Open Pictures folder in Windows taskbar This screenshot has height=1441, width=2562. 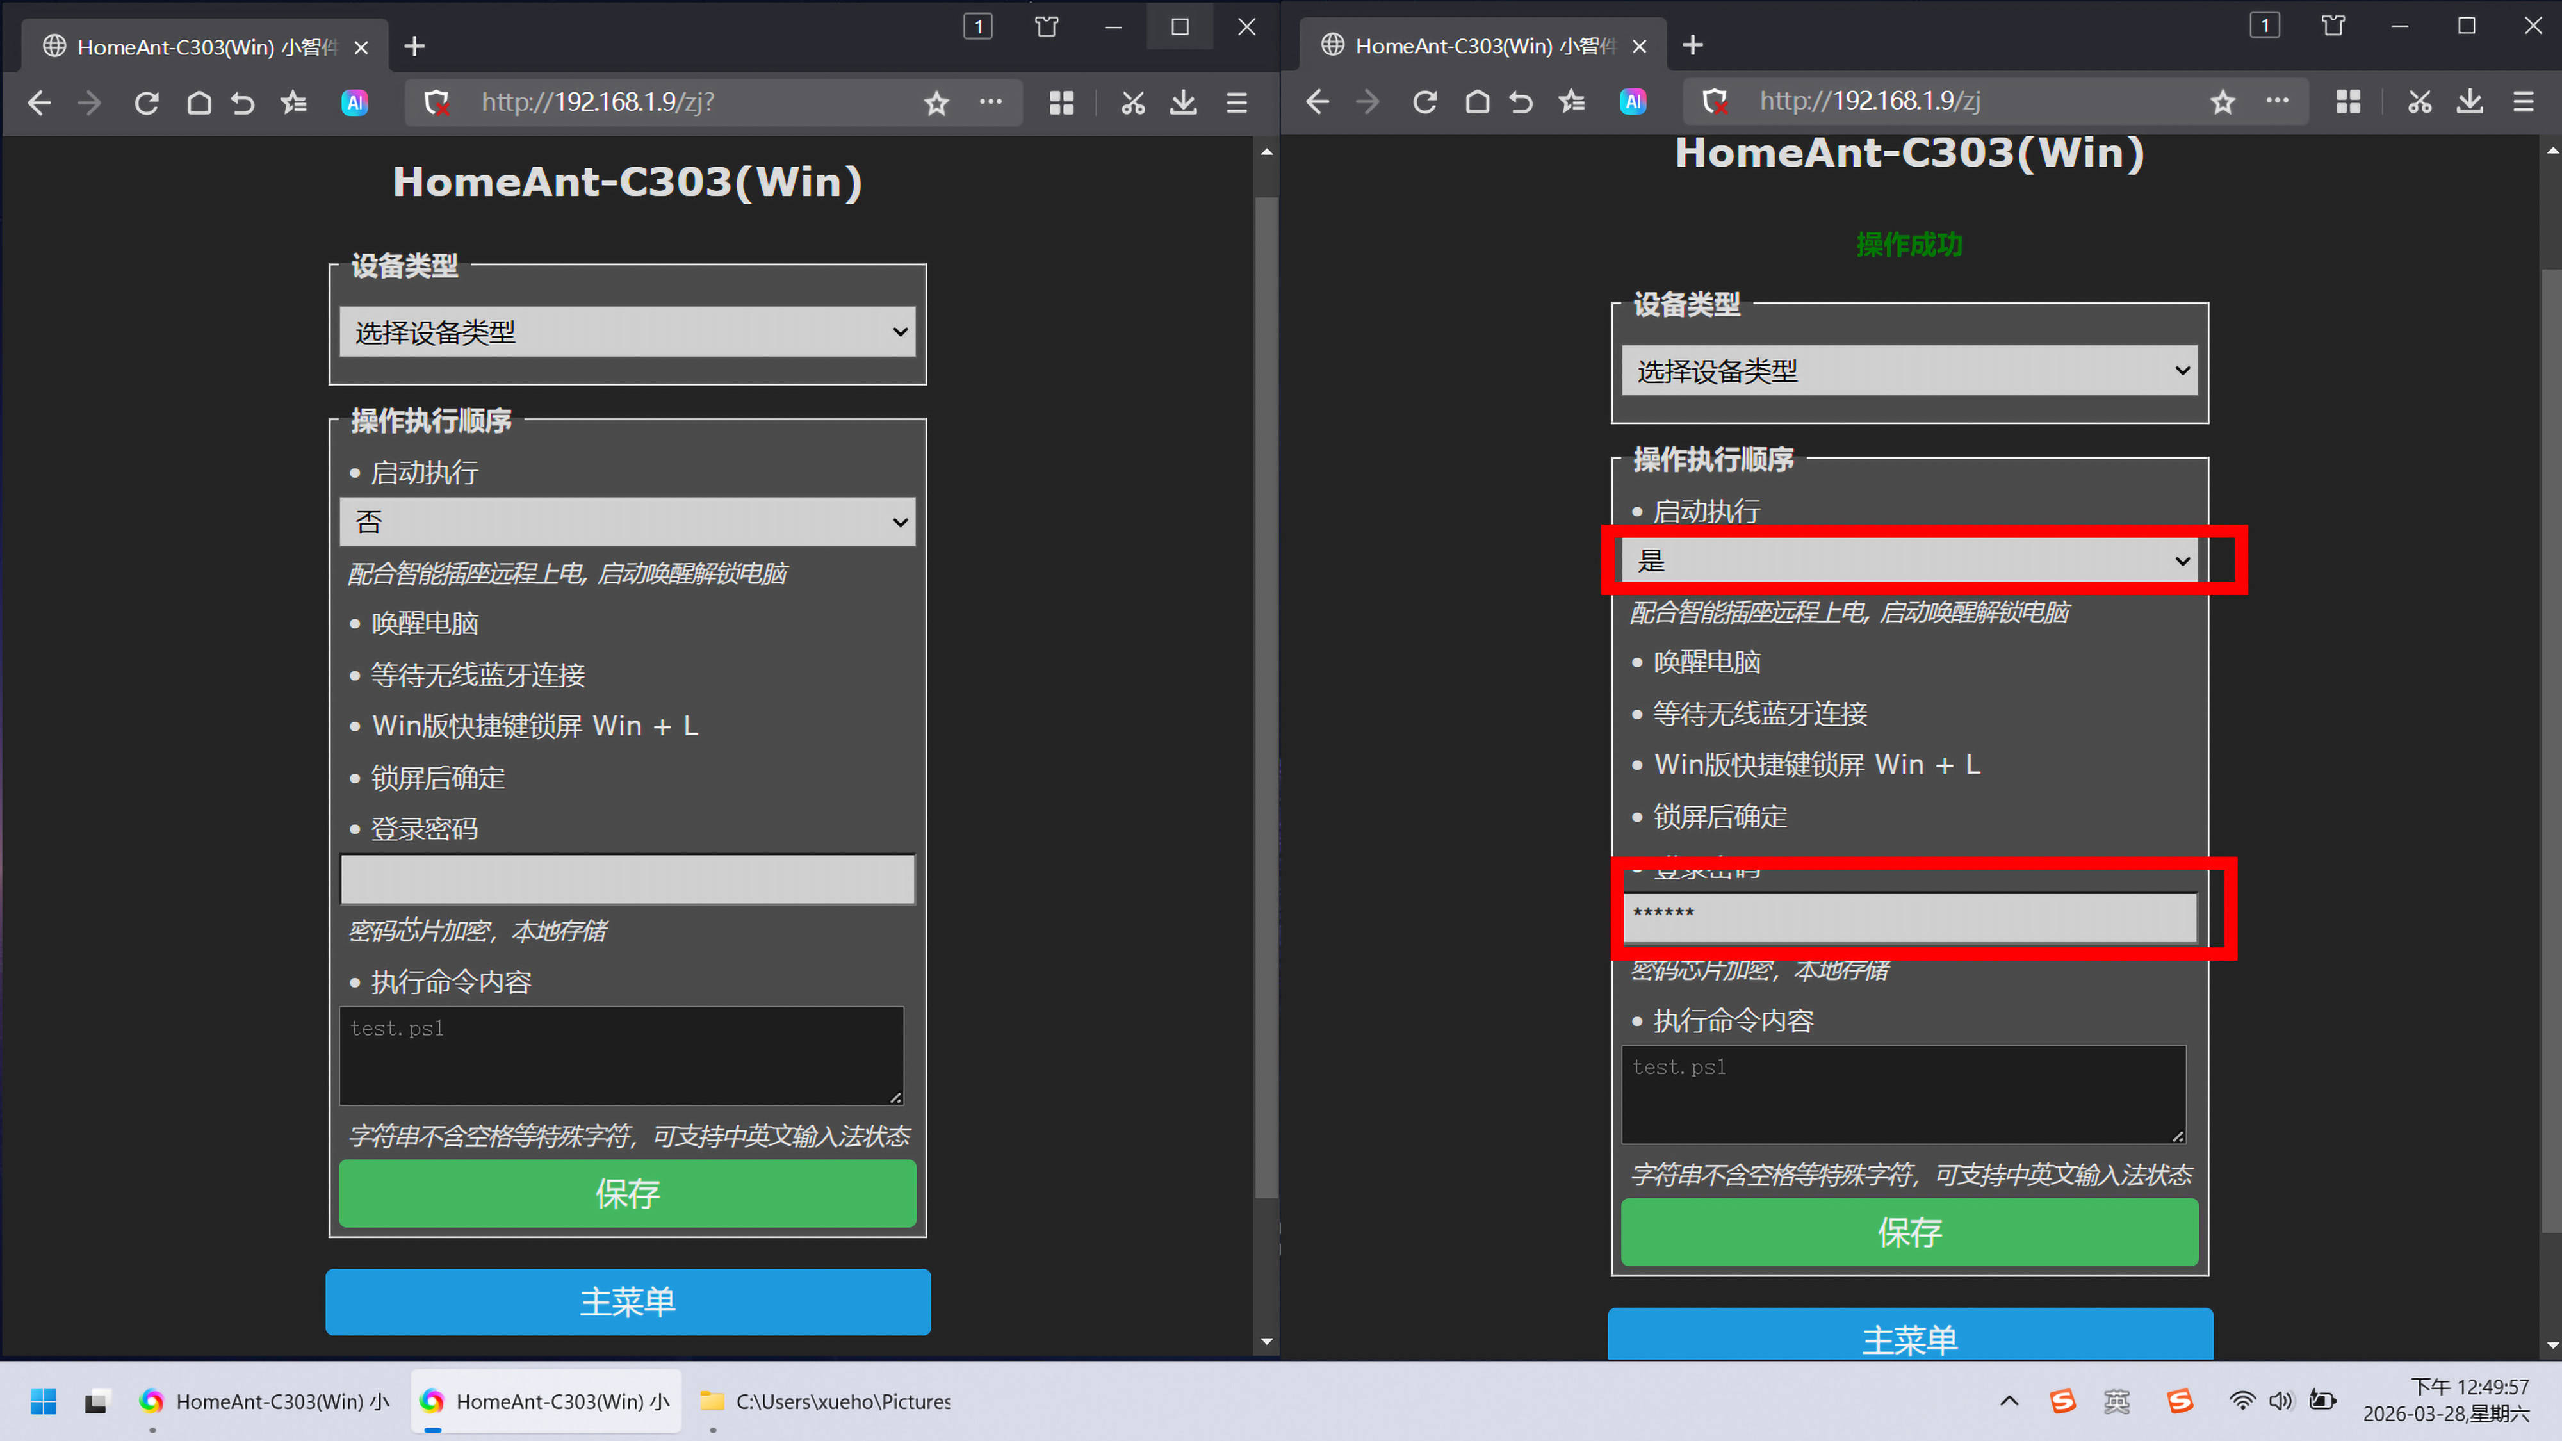click(x=826, y=1401)
